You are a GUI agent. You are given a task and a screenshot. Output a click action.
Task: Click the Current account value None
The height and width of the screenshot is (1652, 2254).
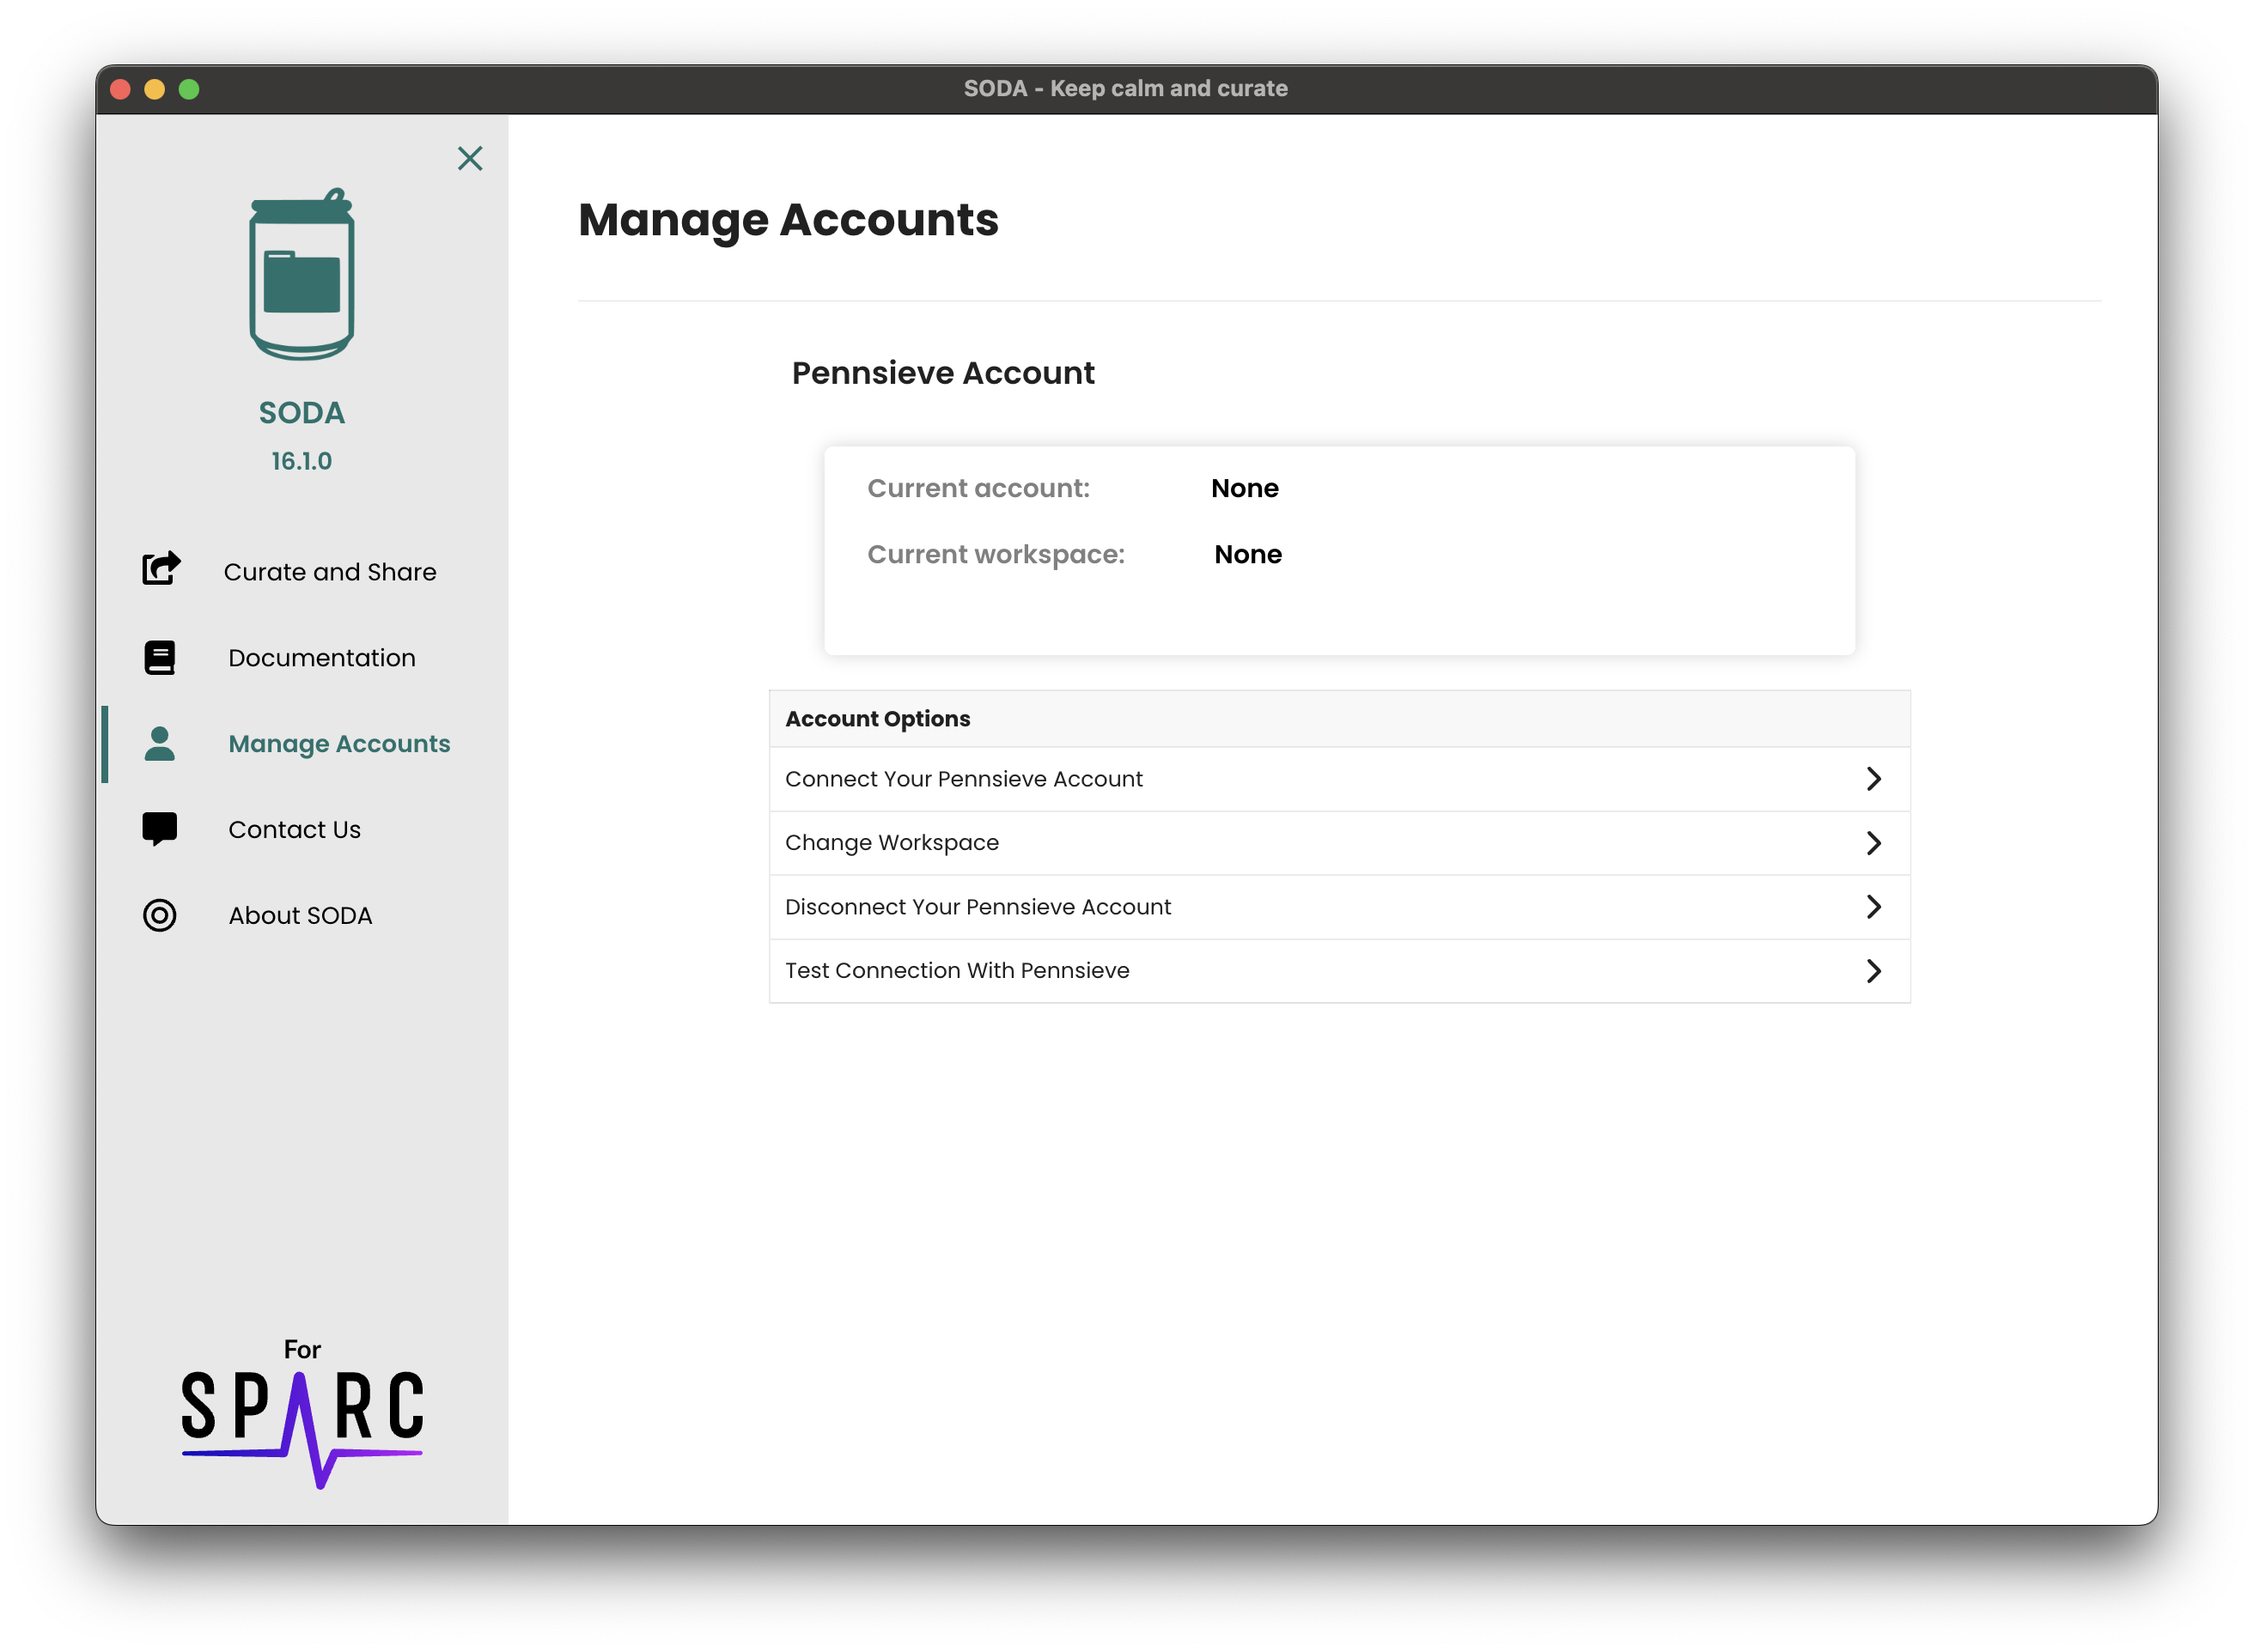1245,488
